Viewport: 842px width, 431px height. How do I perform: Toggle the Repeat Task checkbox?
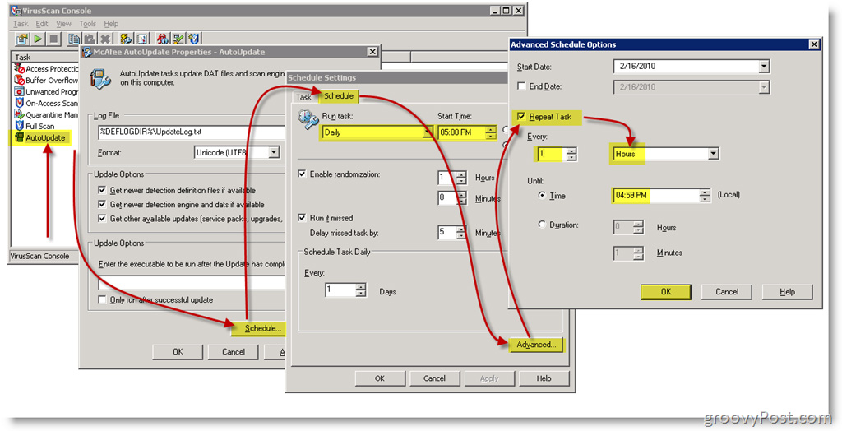coord(520,117)
